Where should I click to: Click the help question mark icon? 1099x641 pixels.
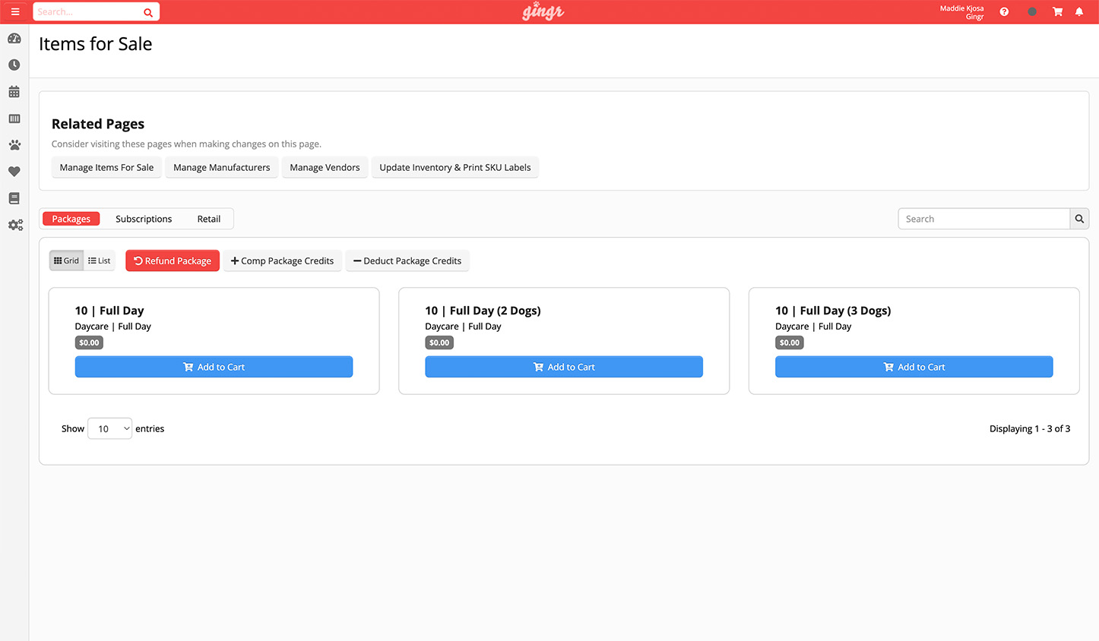pos(1004,11)
